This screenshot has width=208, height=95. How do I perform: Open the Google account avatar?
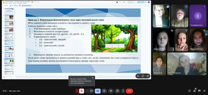[x=149, y=2]
